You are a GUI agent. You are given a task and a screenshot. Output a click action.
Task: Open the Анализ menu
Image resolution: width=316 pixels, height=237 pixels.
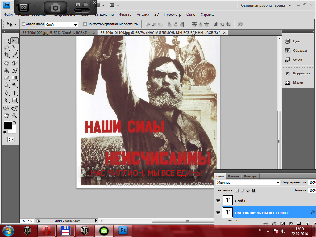[x=143, y=15]
